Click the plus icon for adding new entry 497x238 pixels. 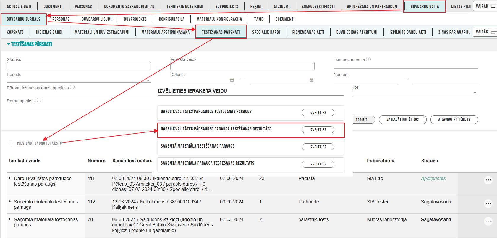click(11, 143)
